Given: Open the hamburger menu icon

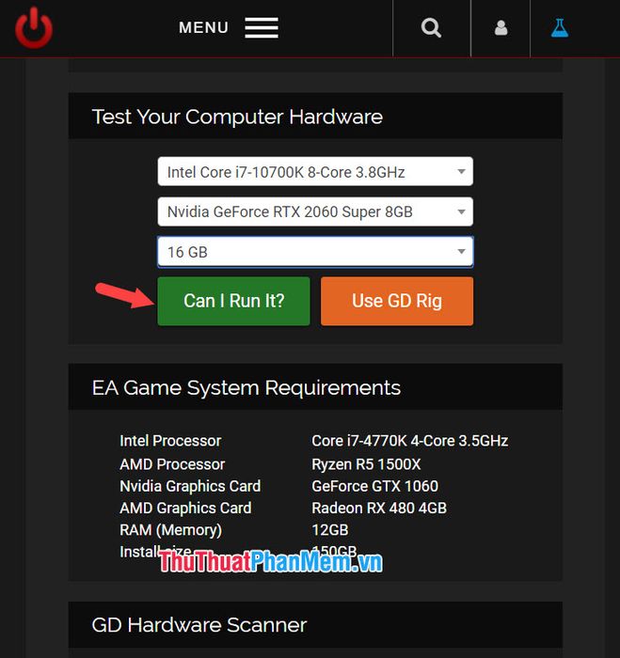Looking at the screenshot, I should click(x=262, y=27).
